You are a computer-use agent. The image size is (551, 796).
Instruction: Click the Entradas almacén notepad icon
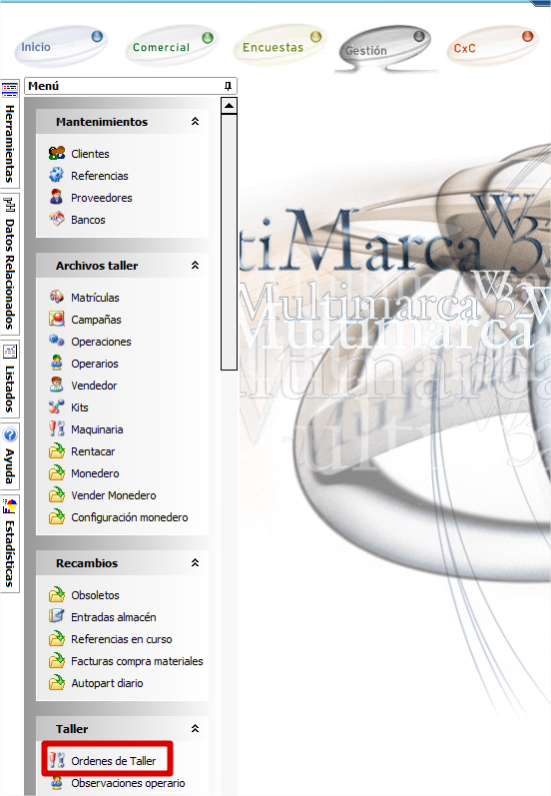(x=57, y=616)
